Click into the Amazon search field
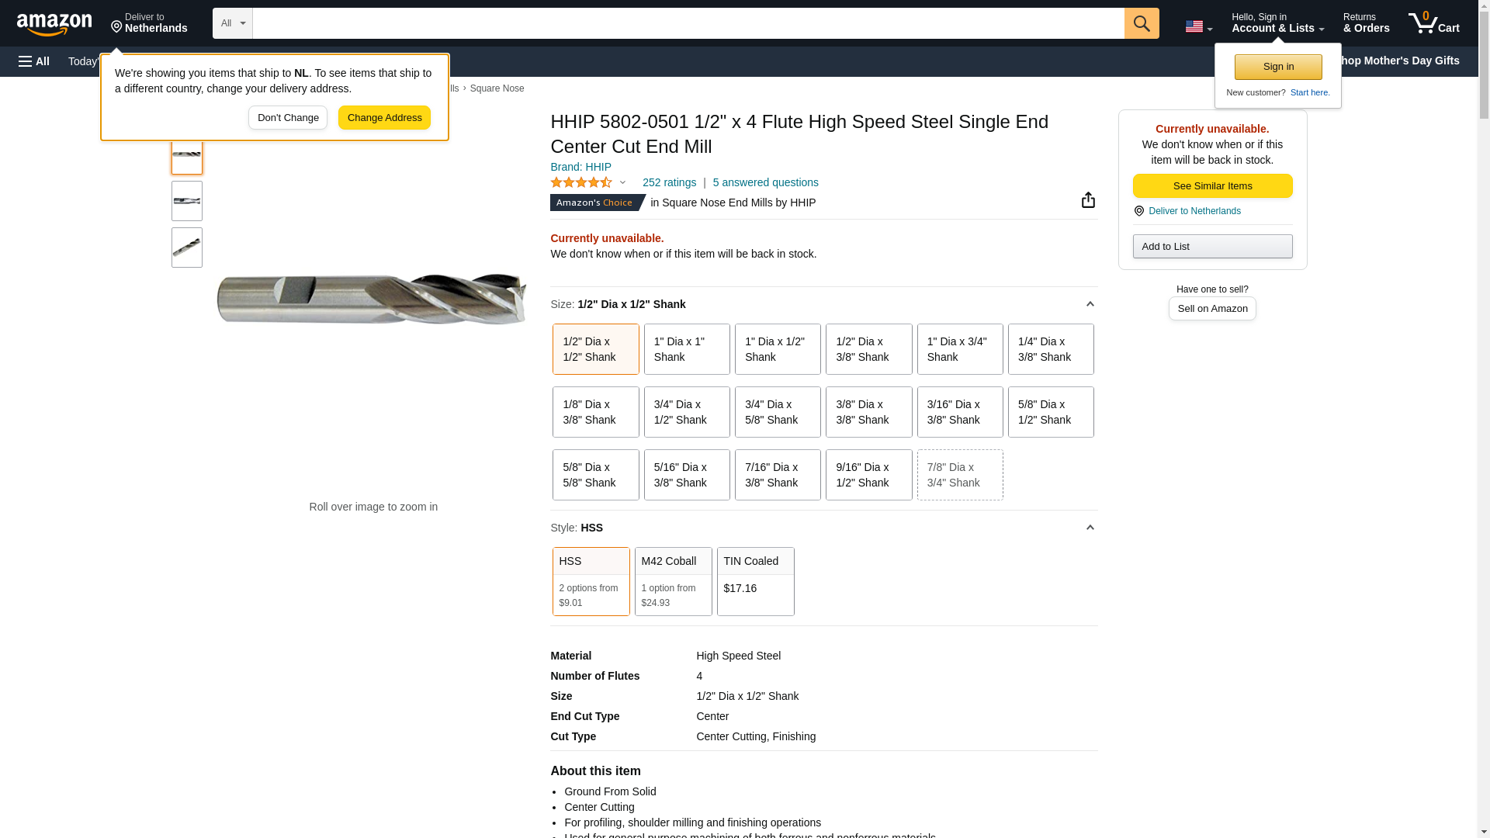The image size is (1490, 838). coord(688,23)
